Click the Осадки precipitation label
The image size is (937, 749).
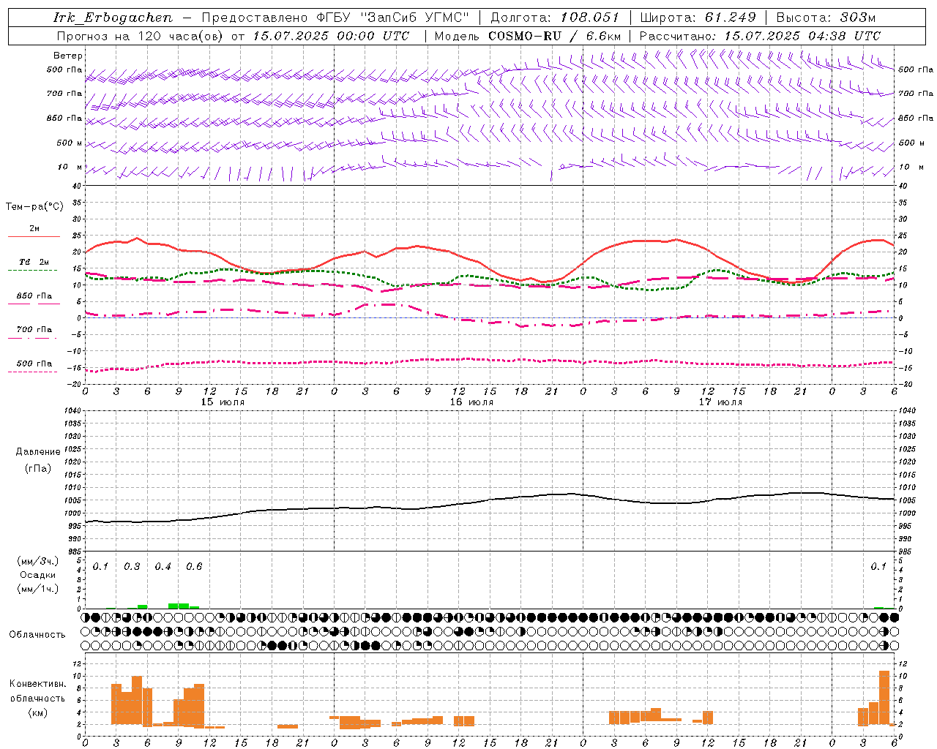click(37, 575)
